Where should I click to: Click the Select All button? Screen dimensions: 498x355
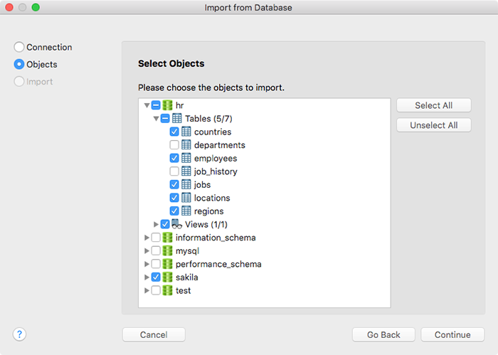pyautogui.click(x=434, y=105)
